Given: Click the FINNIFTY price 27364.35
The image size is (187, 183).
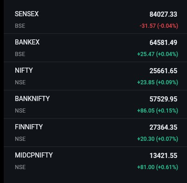Looking at the screenshot, I should coord(163,127).
